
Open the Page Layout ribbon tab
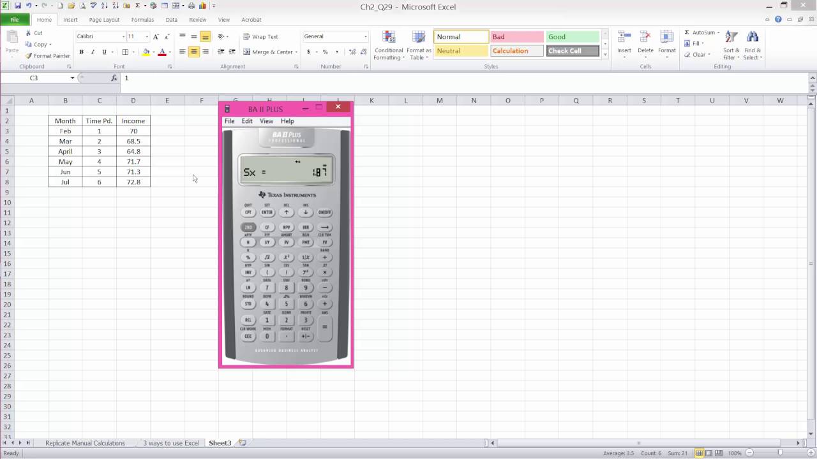(x=104, y=20)
